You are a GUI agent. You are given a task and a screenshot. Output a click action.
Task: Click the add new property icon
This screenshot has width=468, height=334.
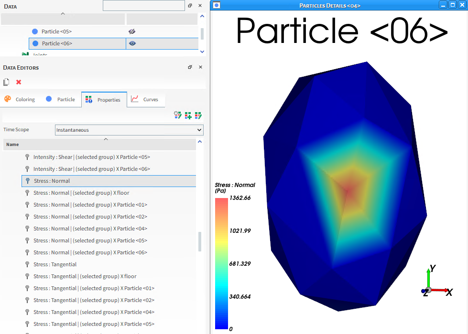click(x=188, y=115)
